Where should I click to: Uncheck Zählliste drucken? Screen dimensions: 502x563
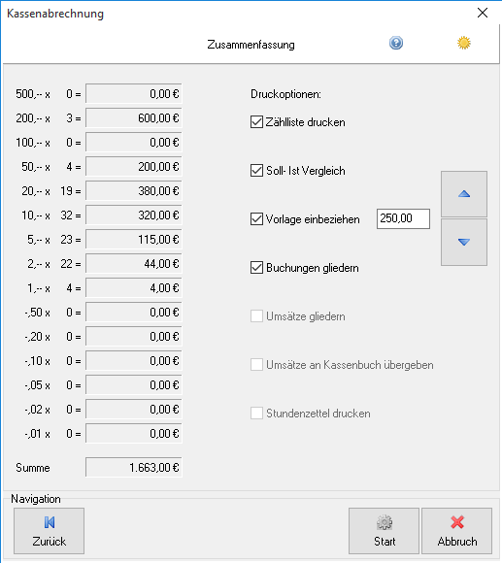pos(256,122)
